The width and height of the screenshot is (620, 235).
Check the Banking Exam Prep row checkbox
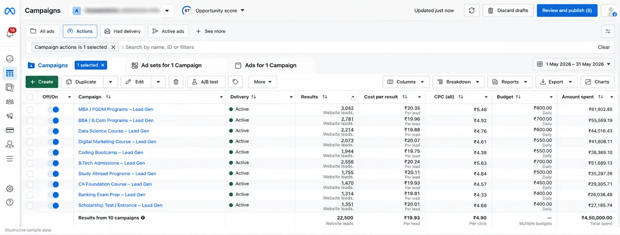(30, 194)
